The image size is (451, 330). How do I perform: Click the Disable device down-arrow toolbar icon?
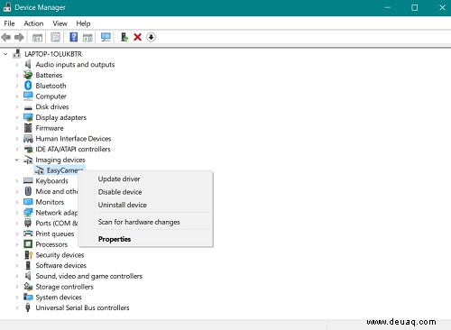pyautogui.click(x=151, y=37)
